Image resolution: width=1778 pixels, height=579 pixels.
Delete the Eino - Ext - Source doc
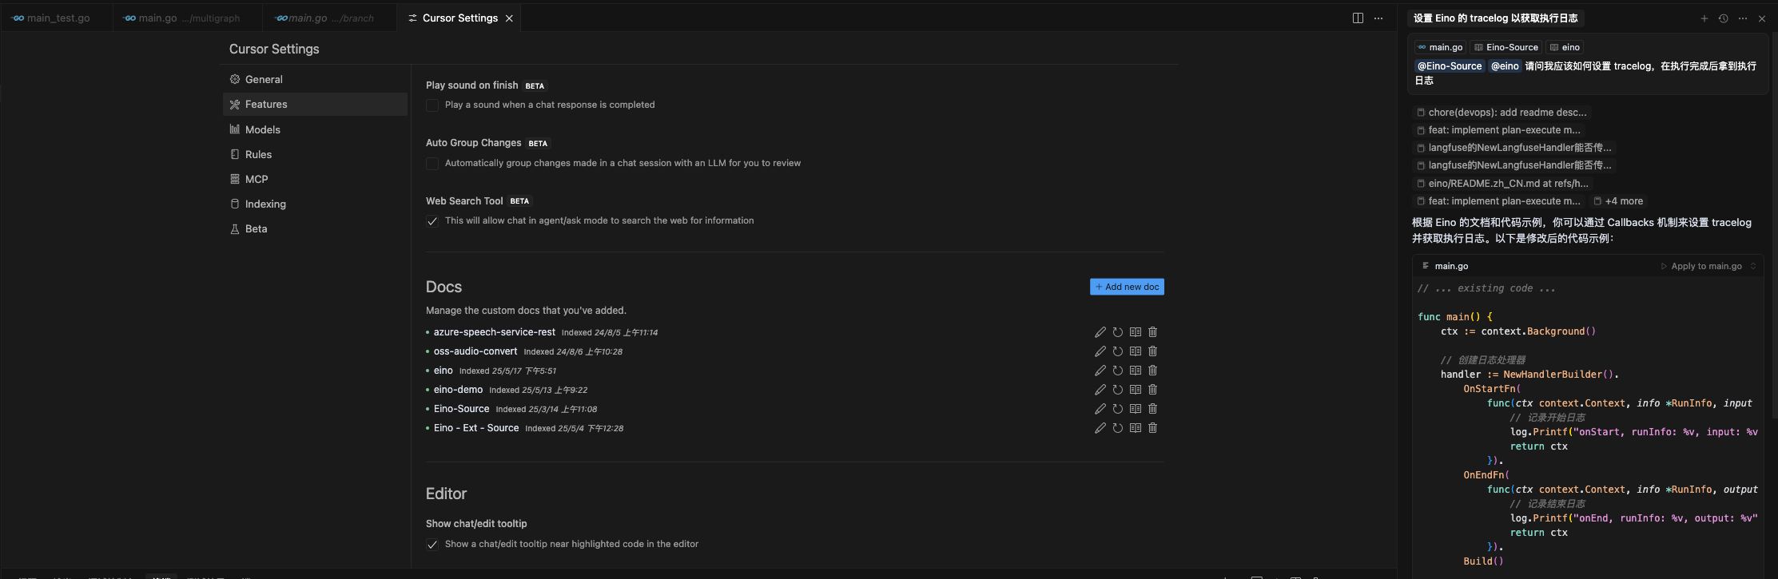1153,428
